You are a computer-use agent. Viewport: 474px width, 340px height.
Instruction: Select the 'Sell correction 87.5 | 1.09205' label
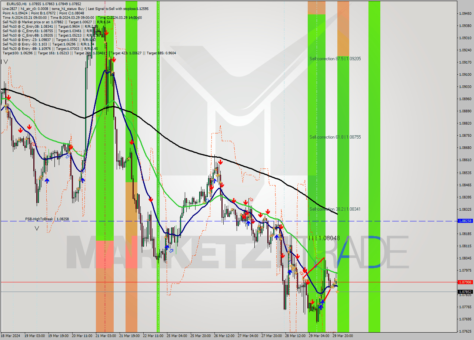[335, 59]
